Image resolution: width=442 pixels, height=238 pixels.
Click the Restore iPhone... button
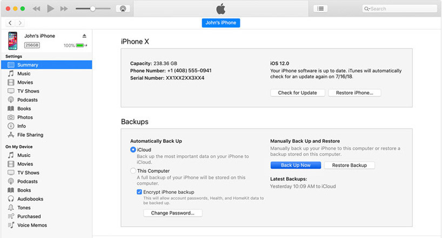[x=354, y=92]
